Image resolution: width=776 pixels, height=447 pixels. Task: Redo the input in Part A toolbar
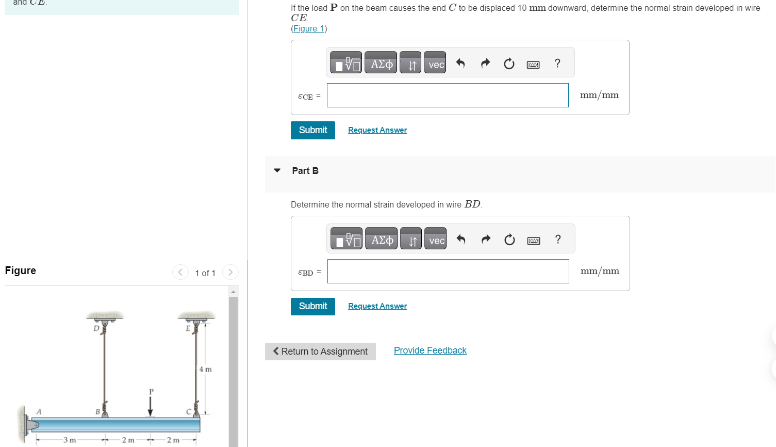coord(485,63)
